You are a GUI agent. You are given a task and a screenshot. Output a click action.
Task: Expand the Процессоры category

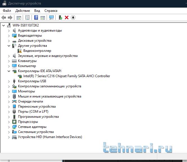tap(9, 122)
